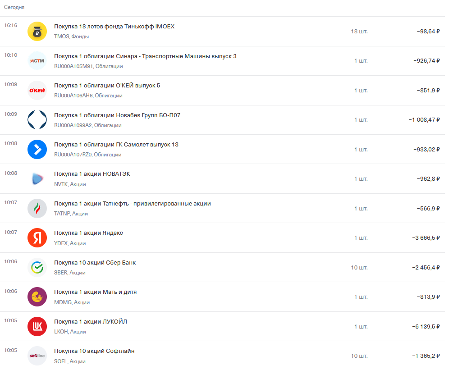Click the 'YDEX, Акции' ticker subtitle
453x370 pixels.
[70, 243]
